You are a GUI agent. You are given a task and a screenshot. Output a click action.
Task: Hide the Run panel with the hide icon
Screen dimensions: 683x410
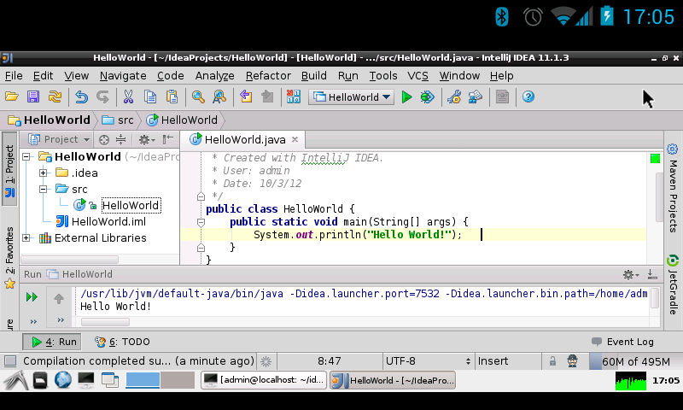pos(652,274)
